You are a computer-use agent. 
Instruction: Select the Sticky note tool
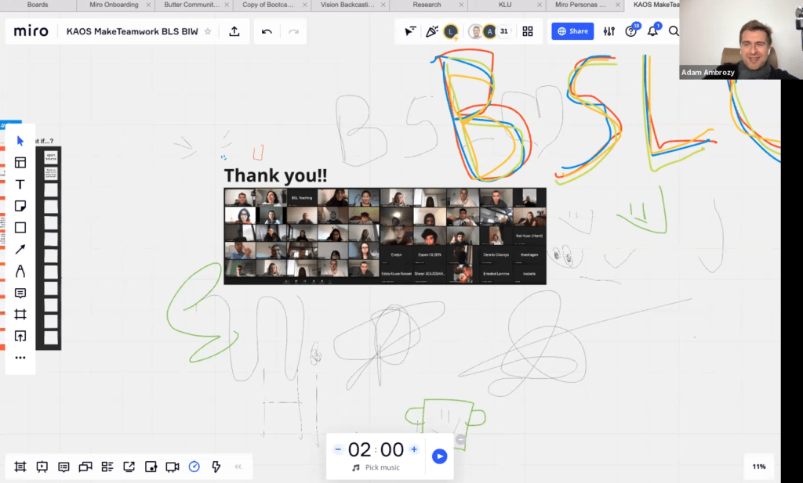(20, 206)
